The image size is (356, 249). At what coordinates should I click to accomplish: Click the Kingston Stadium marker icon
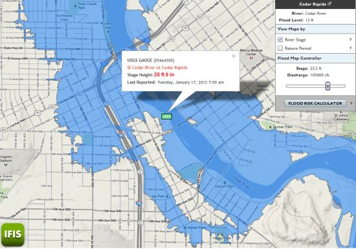pos(6,164)
